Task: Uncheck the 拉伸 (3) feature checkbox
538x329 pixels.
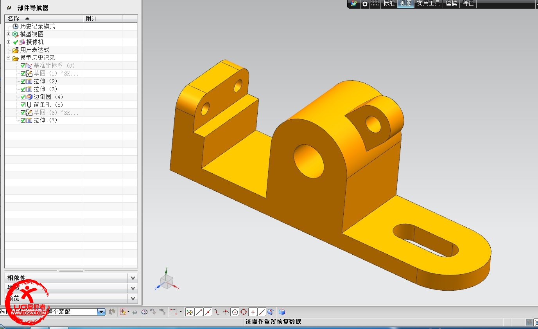Action: pos(23,89)
